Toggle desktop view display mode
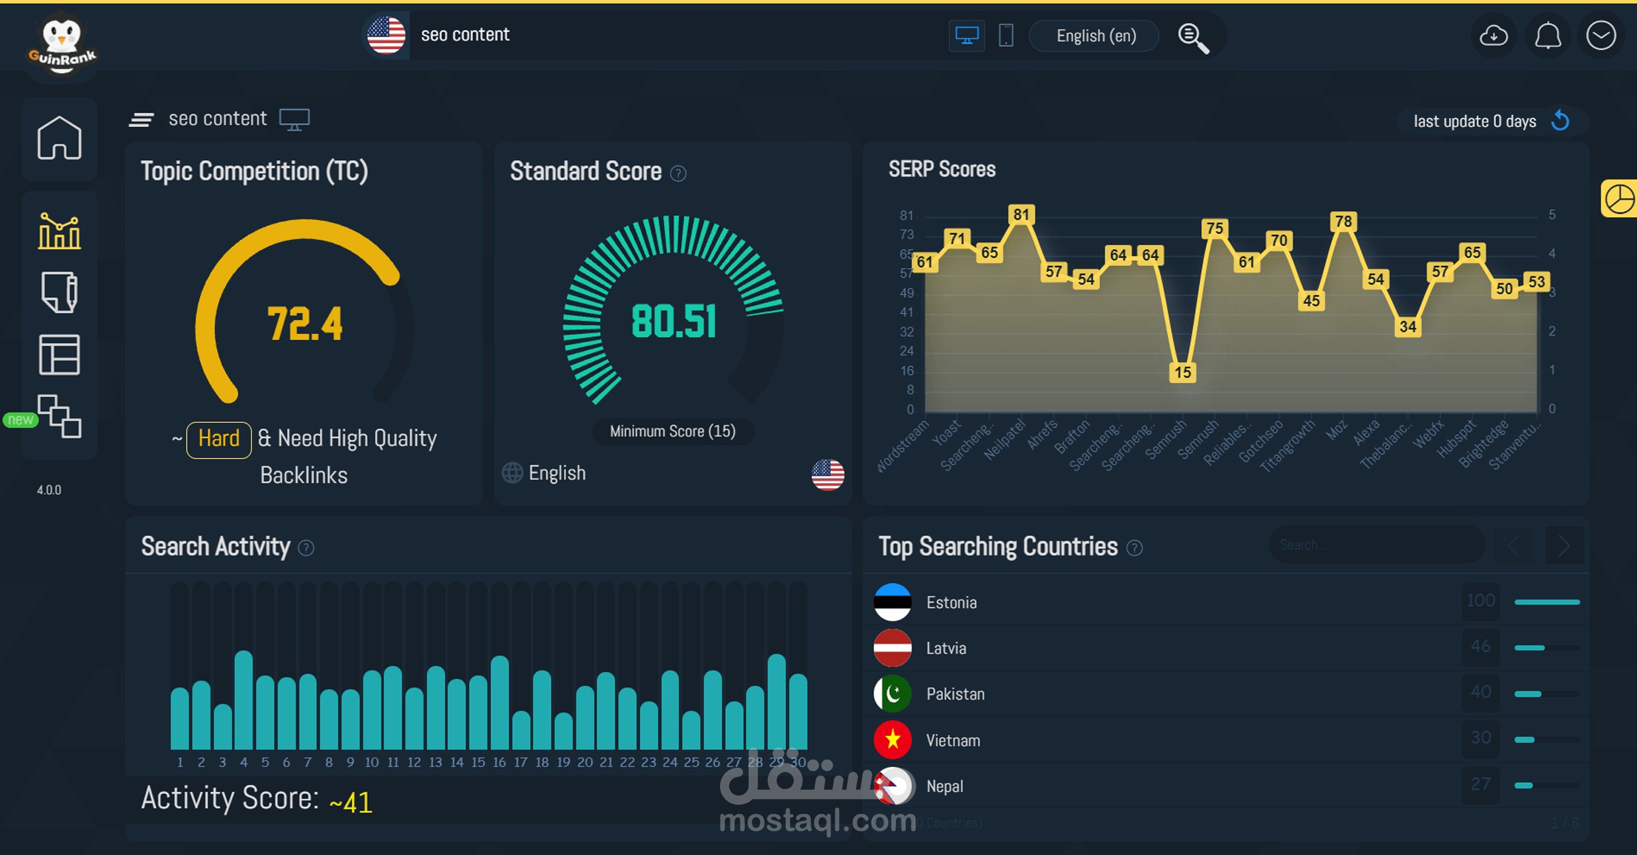This screenshot has width=1637, height=855. coord(967,36)
